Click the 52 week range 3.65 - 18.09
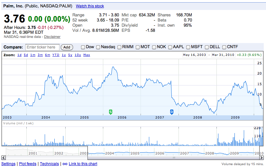The width and height of the screenshot is (266, 168). tap(108, 20)
